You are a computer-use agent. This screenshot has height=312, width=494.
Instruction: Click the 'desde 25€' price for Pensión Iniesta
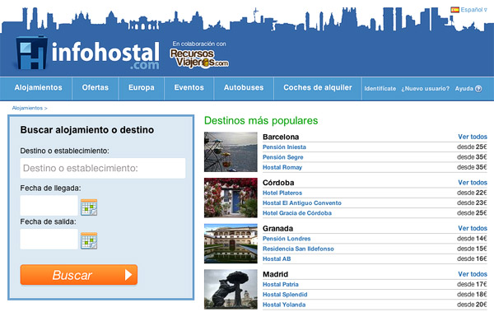472,147
